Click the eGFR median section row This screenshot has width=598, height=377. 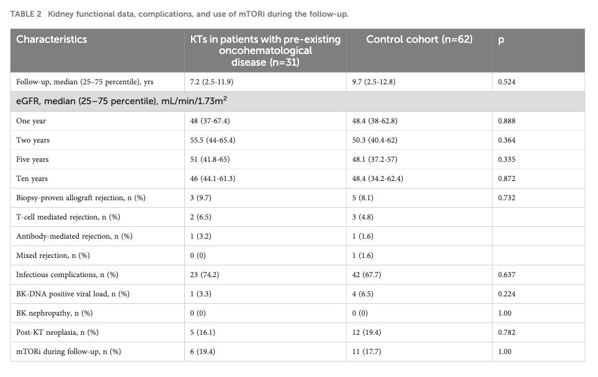(x=298, y=102)
